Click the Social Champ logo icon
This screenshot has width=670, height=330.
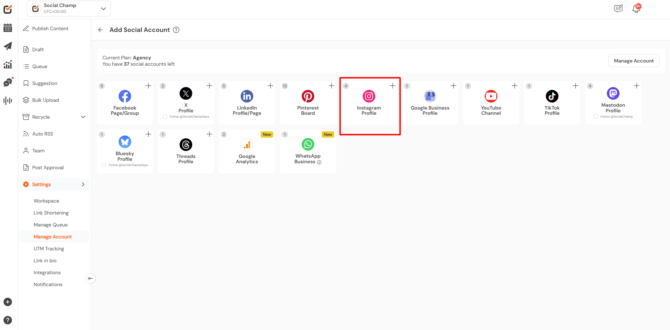(x=8, y=9)
